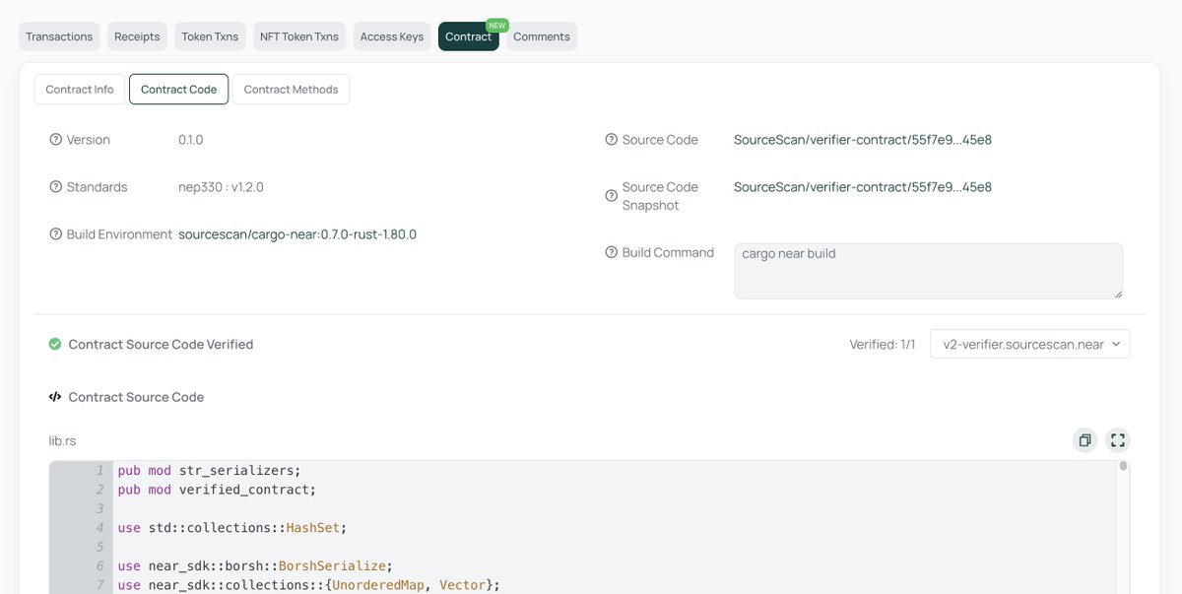Click code line pub mod verified_contract

pyautogui.click(x=217, y=490)
